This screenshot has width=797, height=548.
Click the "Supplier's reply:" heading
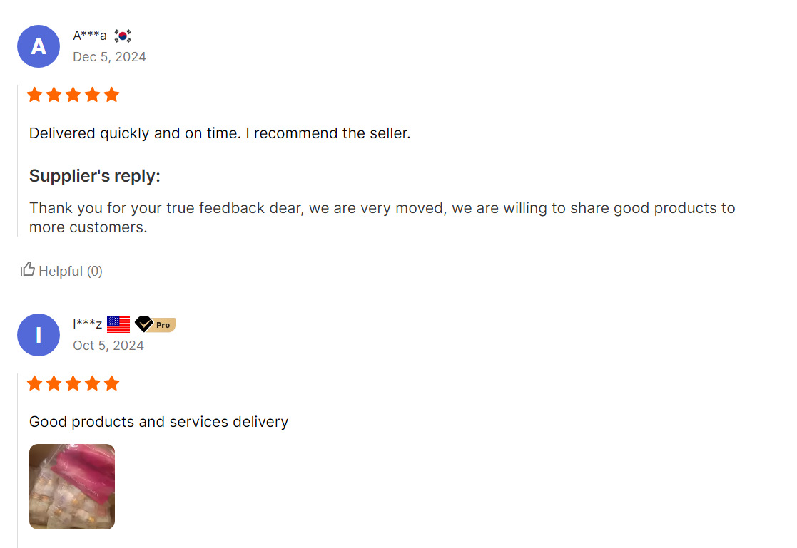click(95, 176)
